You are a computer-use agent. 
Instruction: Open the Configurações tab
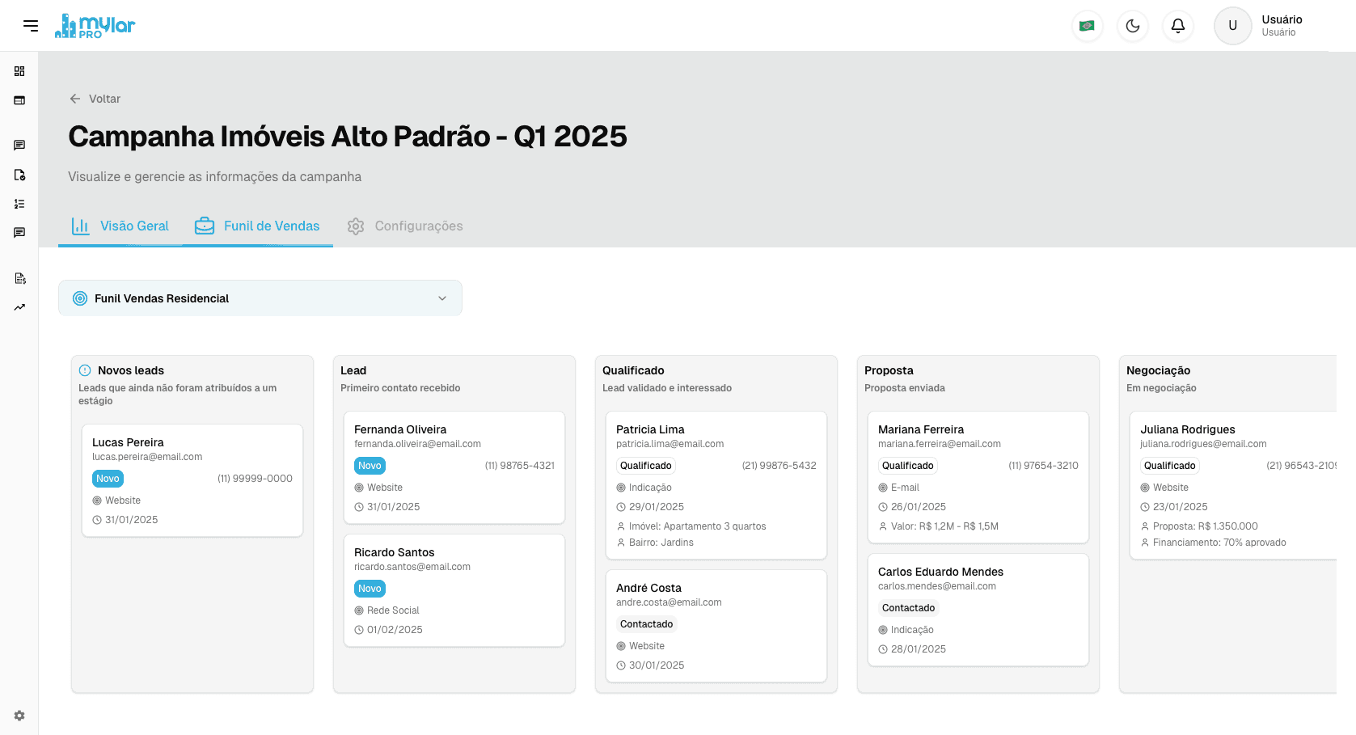(405, 226)
